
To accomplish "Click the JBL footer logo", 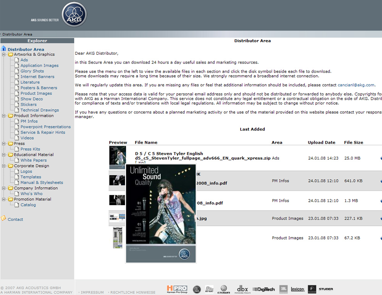I will [283, 289].
